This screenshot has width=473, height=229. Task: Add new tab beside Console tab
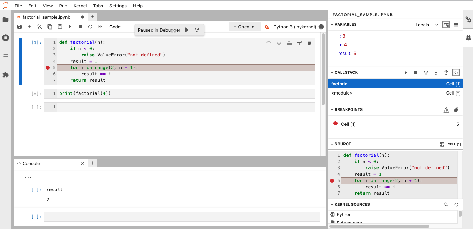pos(93,163)
